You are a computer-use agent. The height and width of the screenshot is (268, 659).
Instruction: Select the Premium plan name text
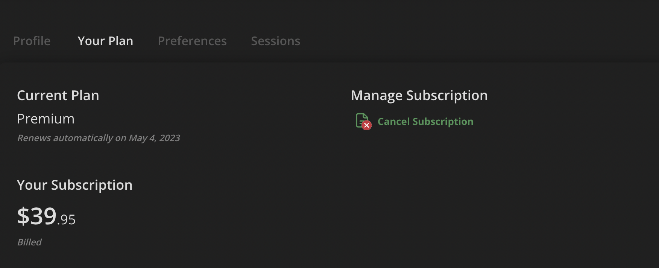coord(46,119)
